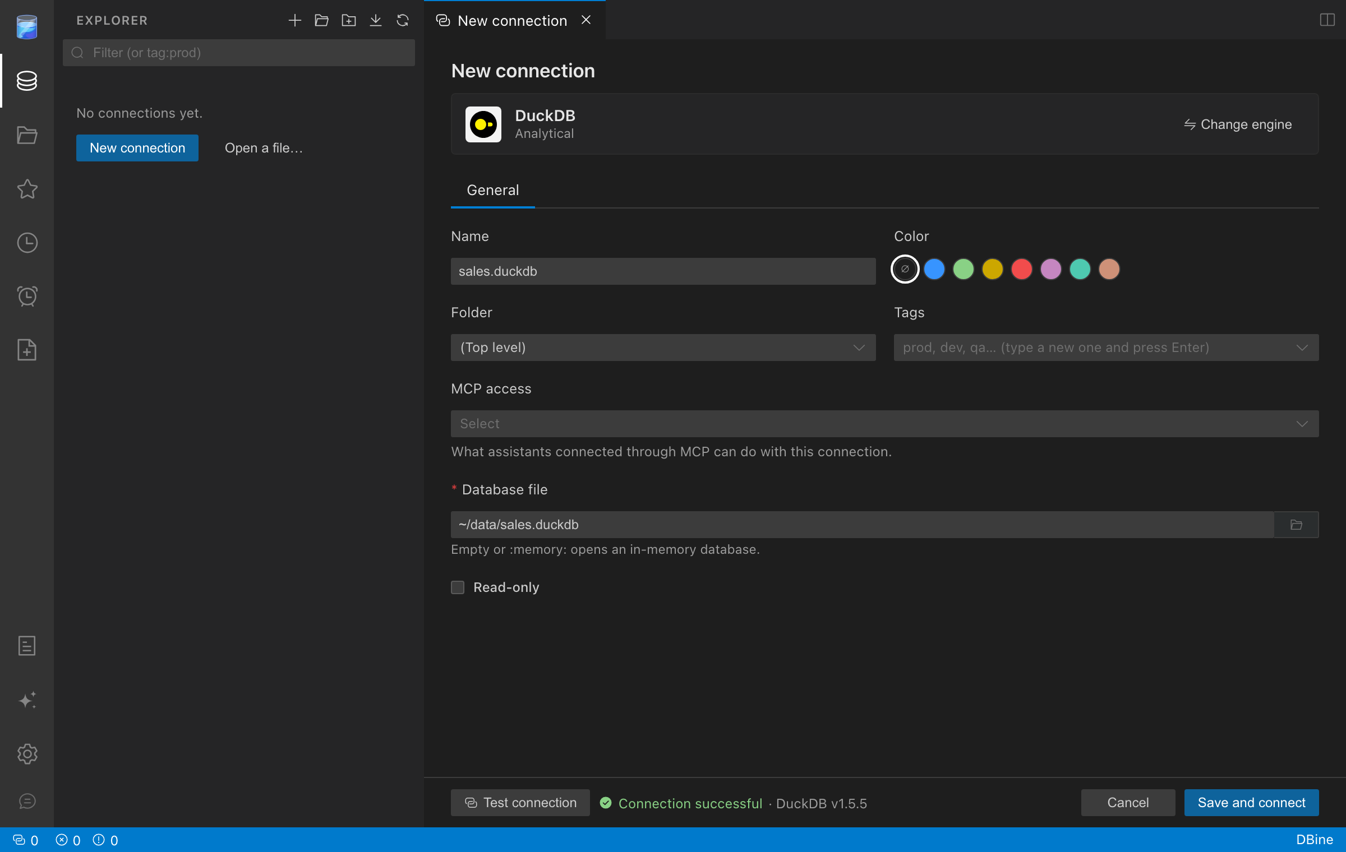Expand the MCP access Select dropdown
This screenshot has width=1346, height=852.
pos(884,424)
